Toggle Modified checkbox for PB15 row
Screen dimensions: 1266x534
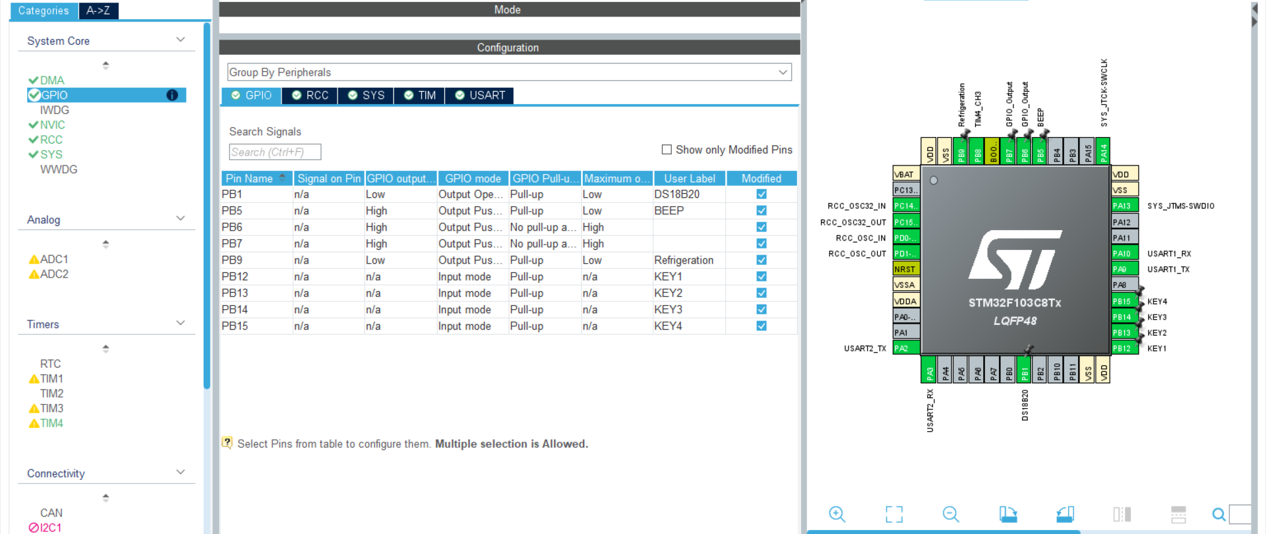tap(761, 326)
